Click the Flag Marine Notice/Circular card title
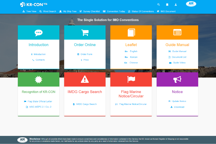The height and width of the screenshot is (144, 216). click(131, 94)
